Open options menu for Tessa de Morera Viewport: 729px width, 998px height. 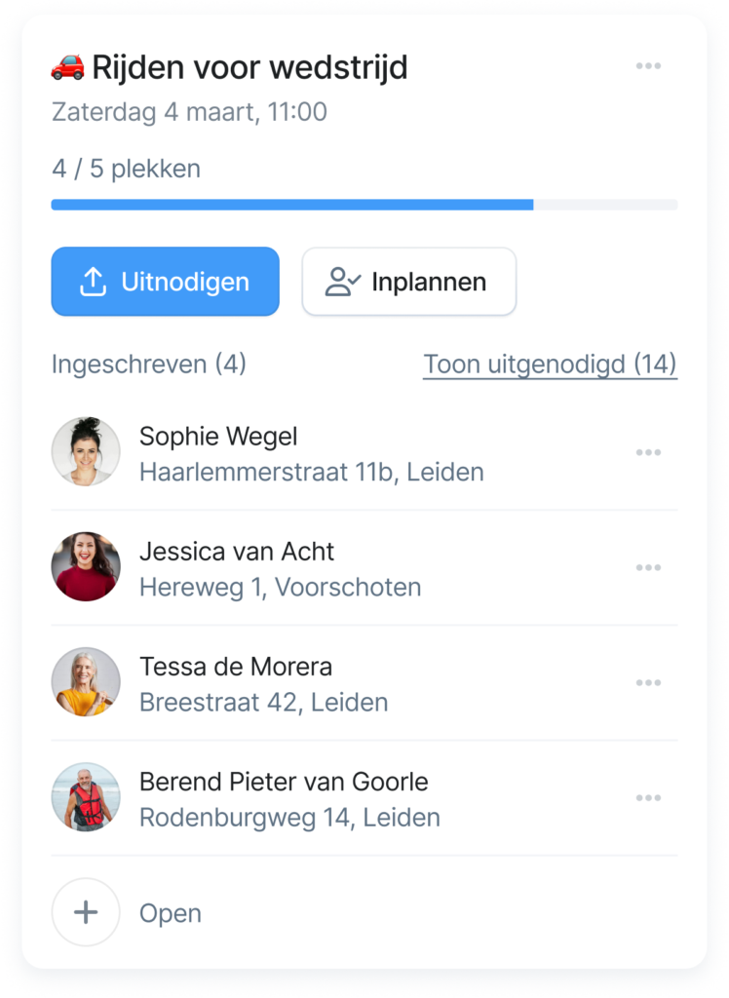click(x=648, y=682)
